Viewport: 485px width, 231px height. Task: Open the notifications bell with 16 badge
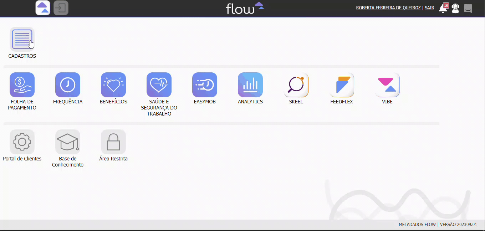tap(443, 8)
